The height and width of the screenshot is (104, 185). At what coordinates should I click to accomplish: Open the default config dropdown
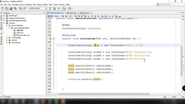(38, 8)
